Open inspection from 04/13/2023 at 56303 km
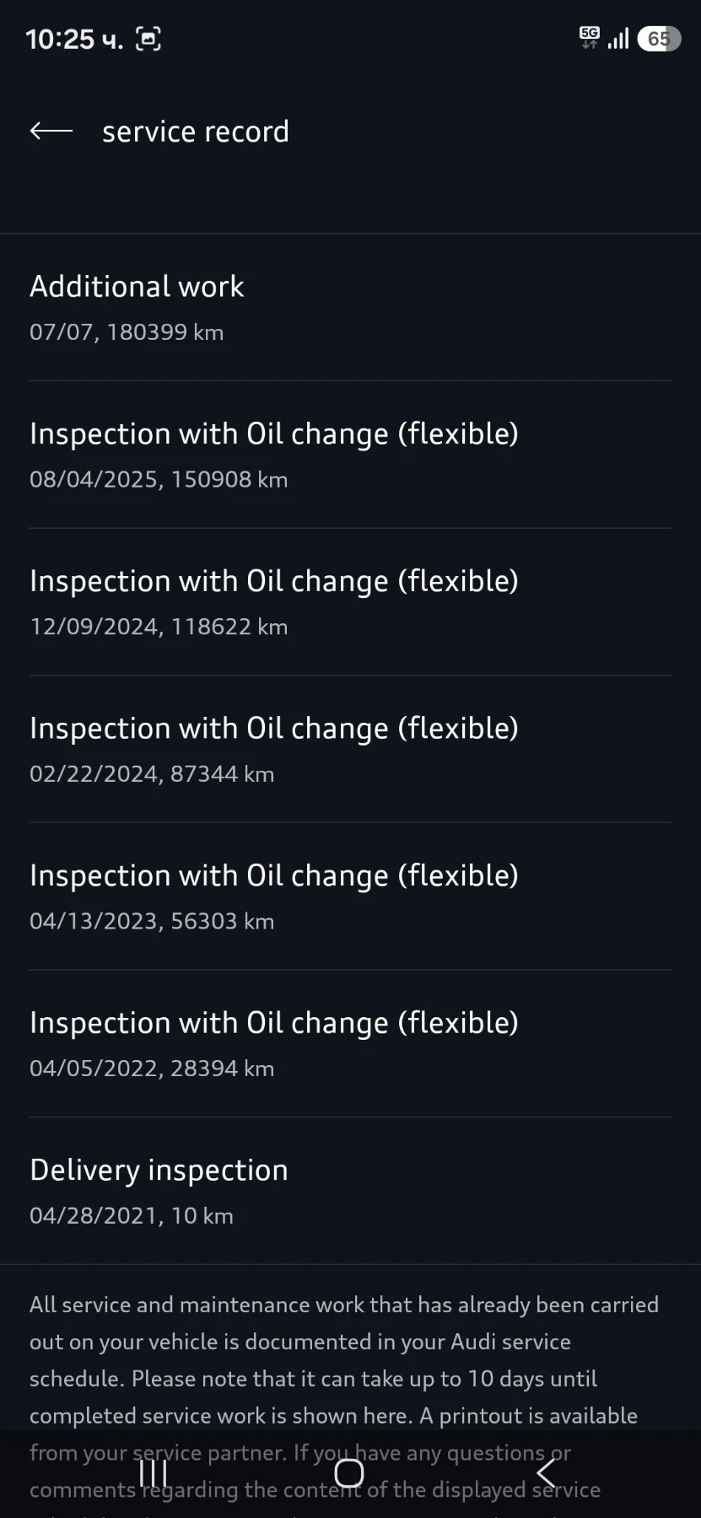701x1518 pixels. click(350, 896)
